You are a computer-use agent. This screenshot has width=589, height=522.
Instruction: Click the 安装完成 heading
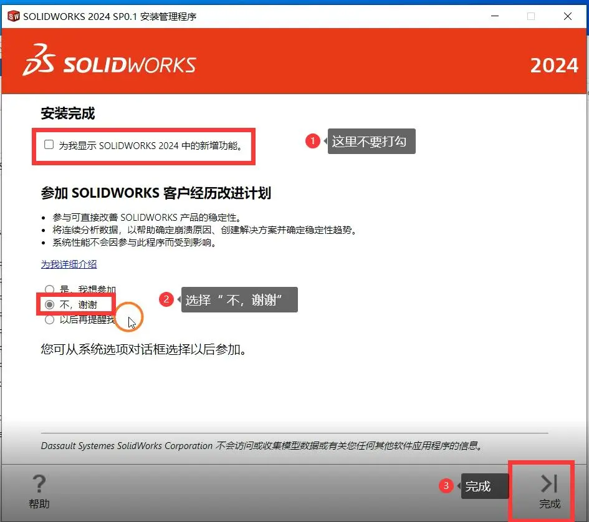(67, 114)
